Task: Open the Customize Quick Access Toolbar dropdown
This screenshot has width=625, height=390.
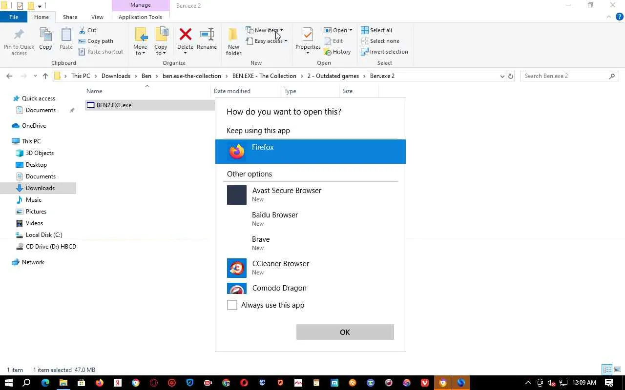Action: point(40,6)
